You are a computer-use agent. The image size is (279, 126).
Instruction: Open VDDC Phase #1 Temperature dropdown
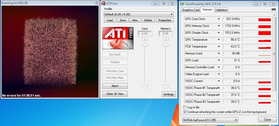[x=219, y=88]
